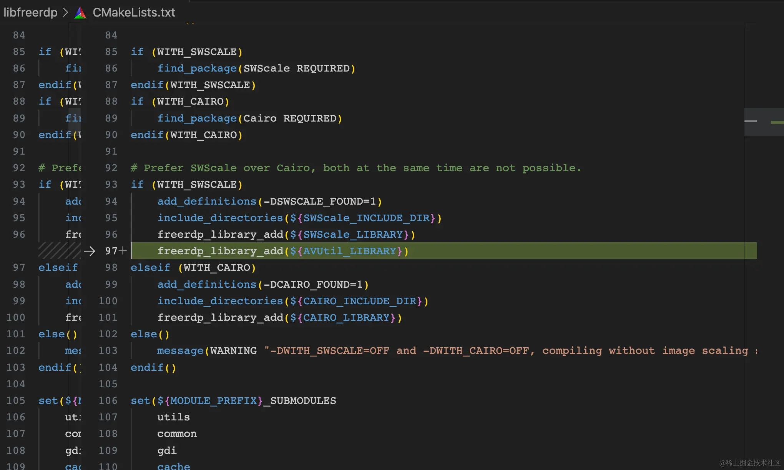Click line number 93 in the left pane
The width and height of the screenshot is (784, 470).
pyautogui.click(x=19, y=184)
